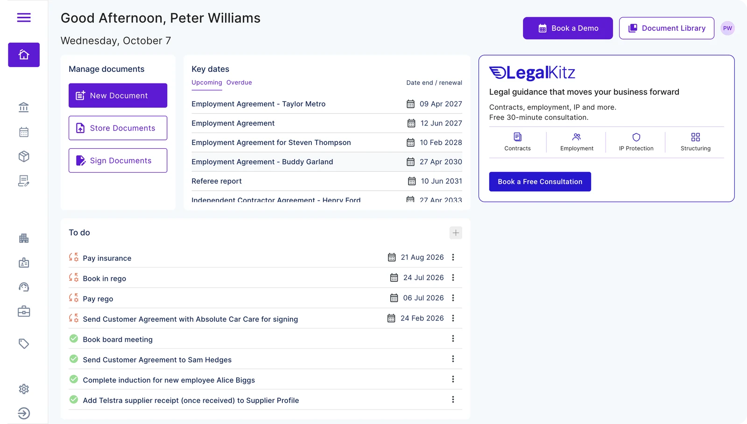Select the 24 Feb 2026 due date
Viewport: 747px width, 424px height.
tap(422, 318)
